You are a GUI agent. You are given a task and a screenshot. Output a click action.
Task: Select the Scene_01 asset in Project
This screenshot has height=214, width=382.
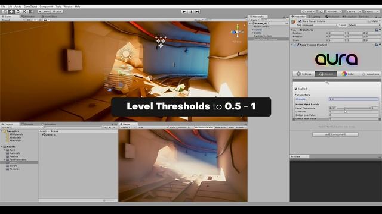tap(50, 134)
